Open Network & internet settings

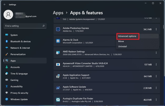(x=25, y=48)
